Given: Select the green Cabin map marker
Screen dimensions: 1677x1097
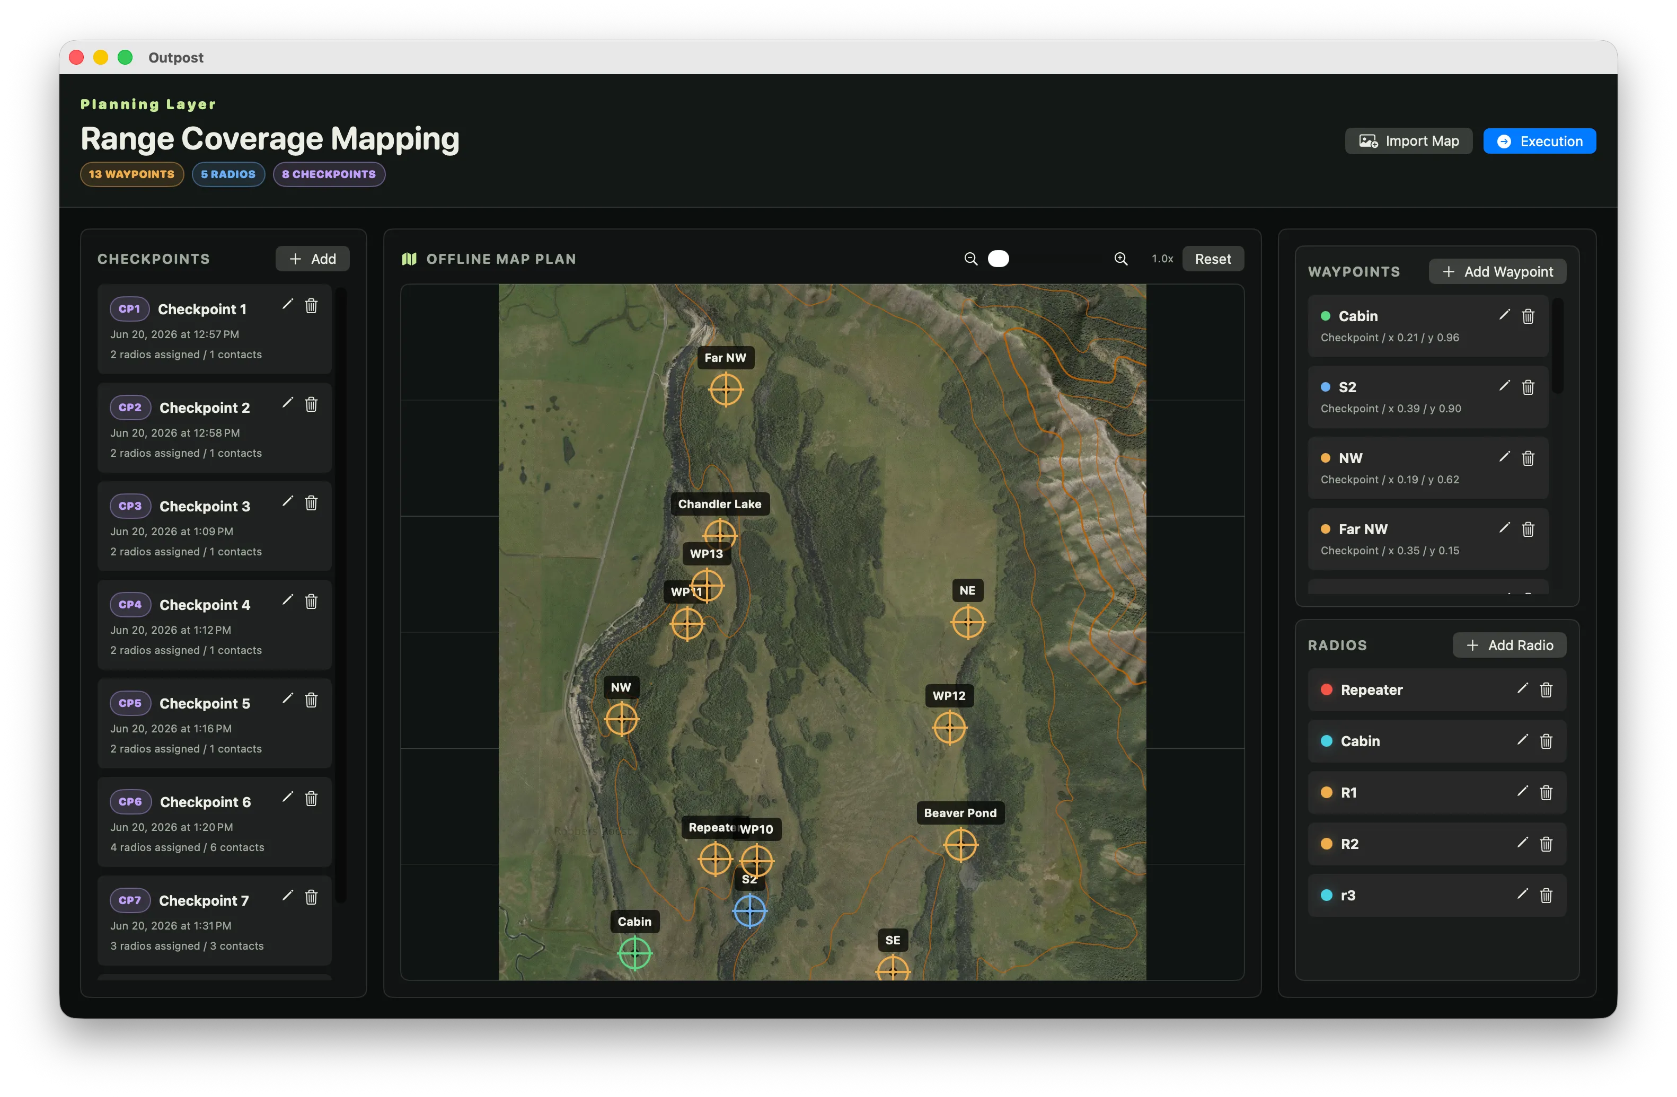Looking at the screenshot, I should (635, 953).
